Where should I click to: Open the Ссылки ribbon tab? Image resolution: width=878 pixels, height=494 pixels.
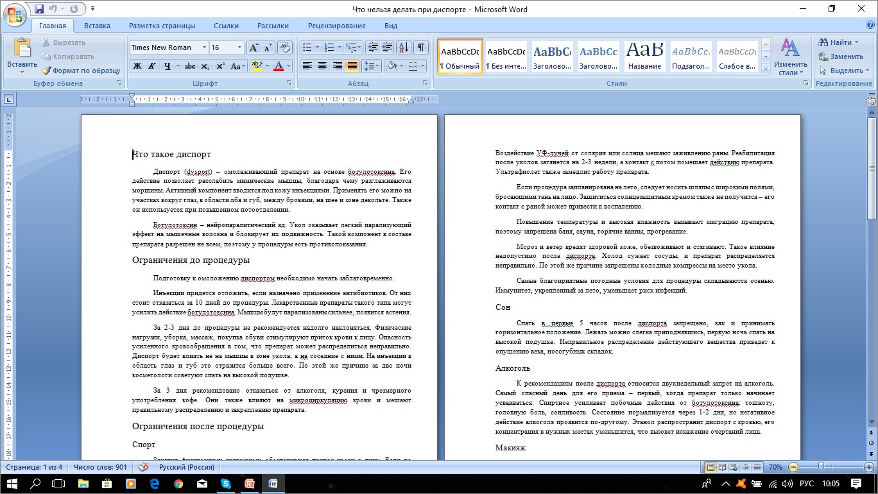pyautogui.click(x=226, y=26)
